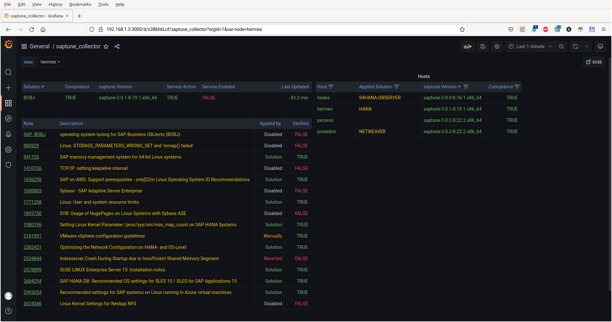
Task: Open the Explore compass icon in sidebar
Action: (x=8, y=119)
